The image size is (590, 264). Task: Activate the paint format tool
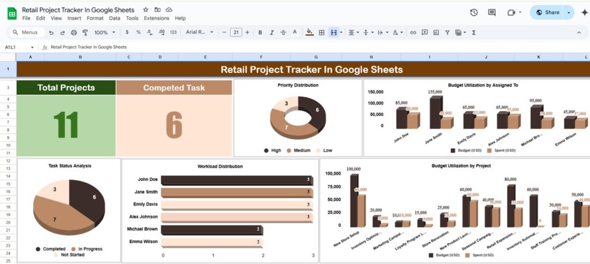pos(85,33)
